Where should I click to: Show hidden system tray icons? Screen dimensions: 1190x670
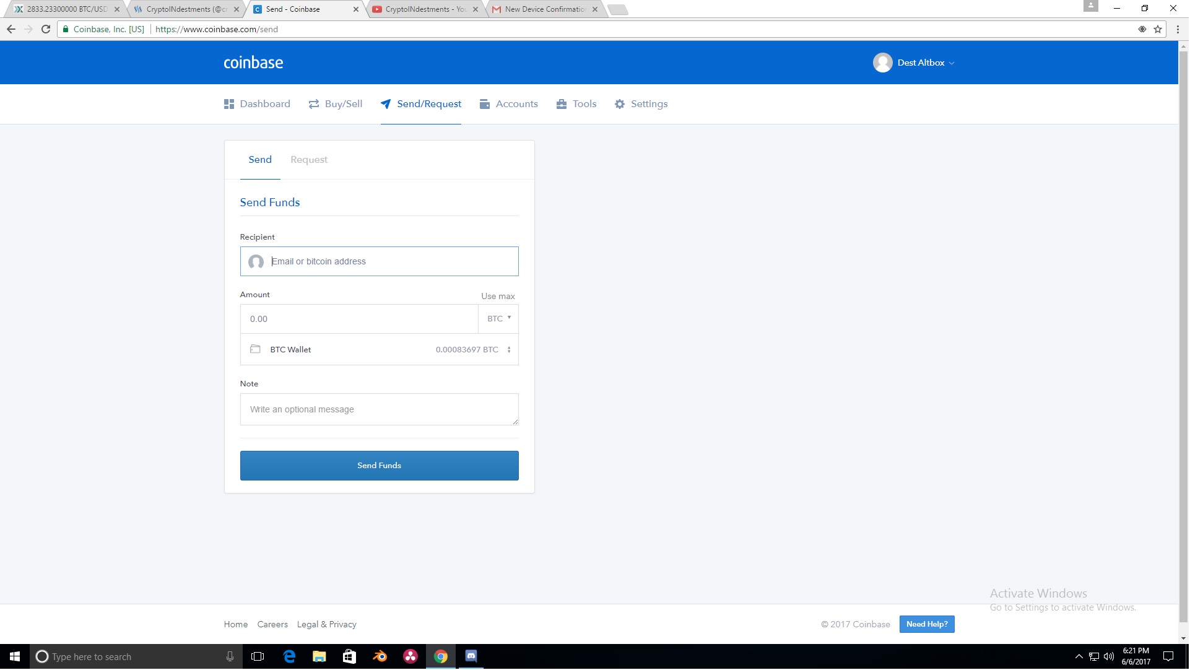1079,656
